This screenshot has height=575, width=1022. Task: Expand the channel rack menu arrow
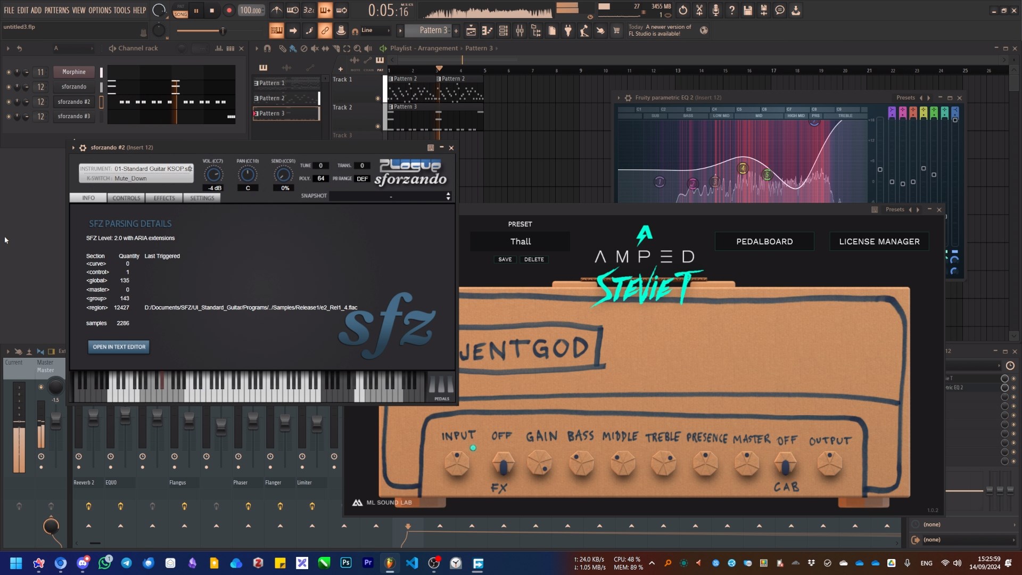click(7, 48)
